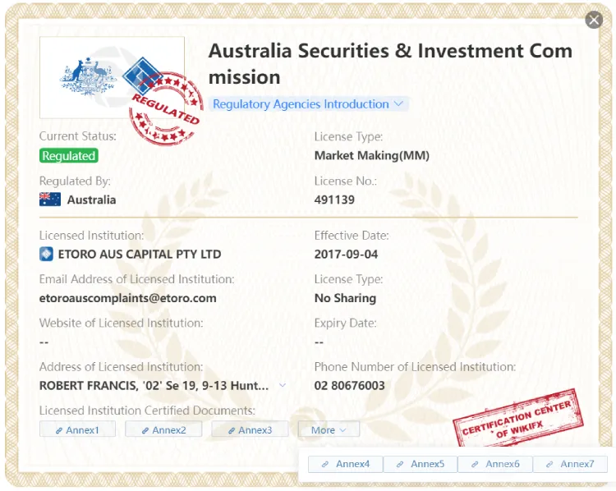Click the ETORO AUS CAPITAL PTY LTD name

[140, 255]
